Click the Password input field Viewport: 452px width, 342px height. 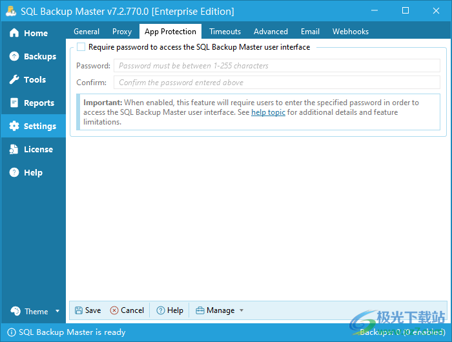[277, 66]
